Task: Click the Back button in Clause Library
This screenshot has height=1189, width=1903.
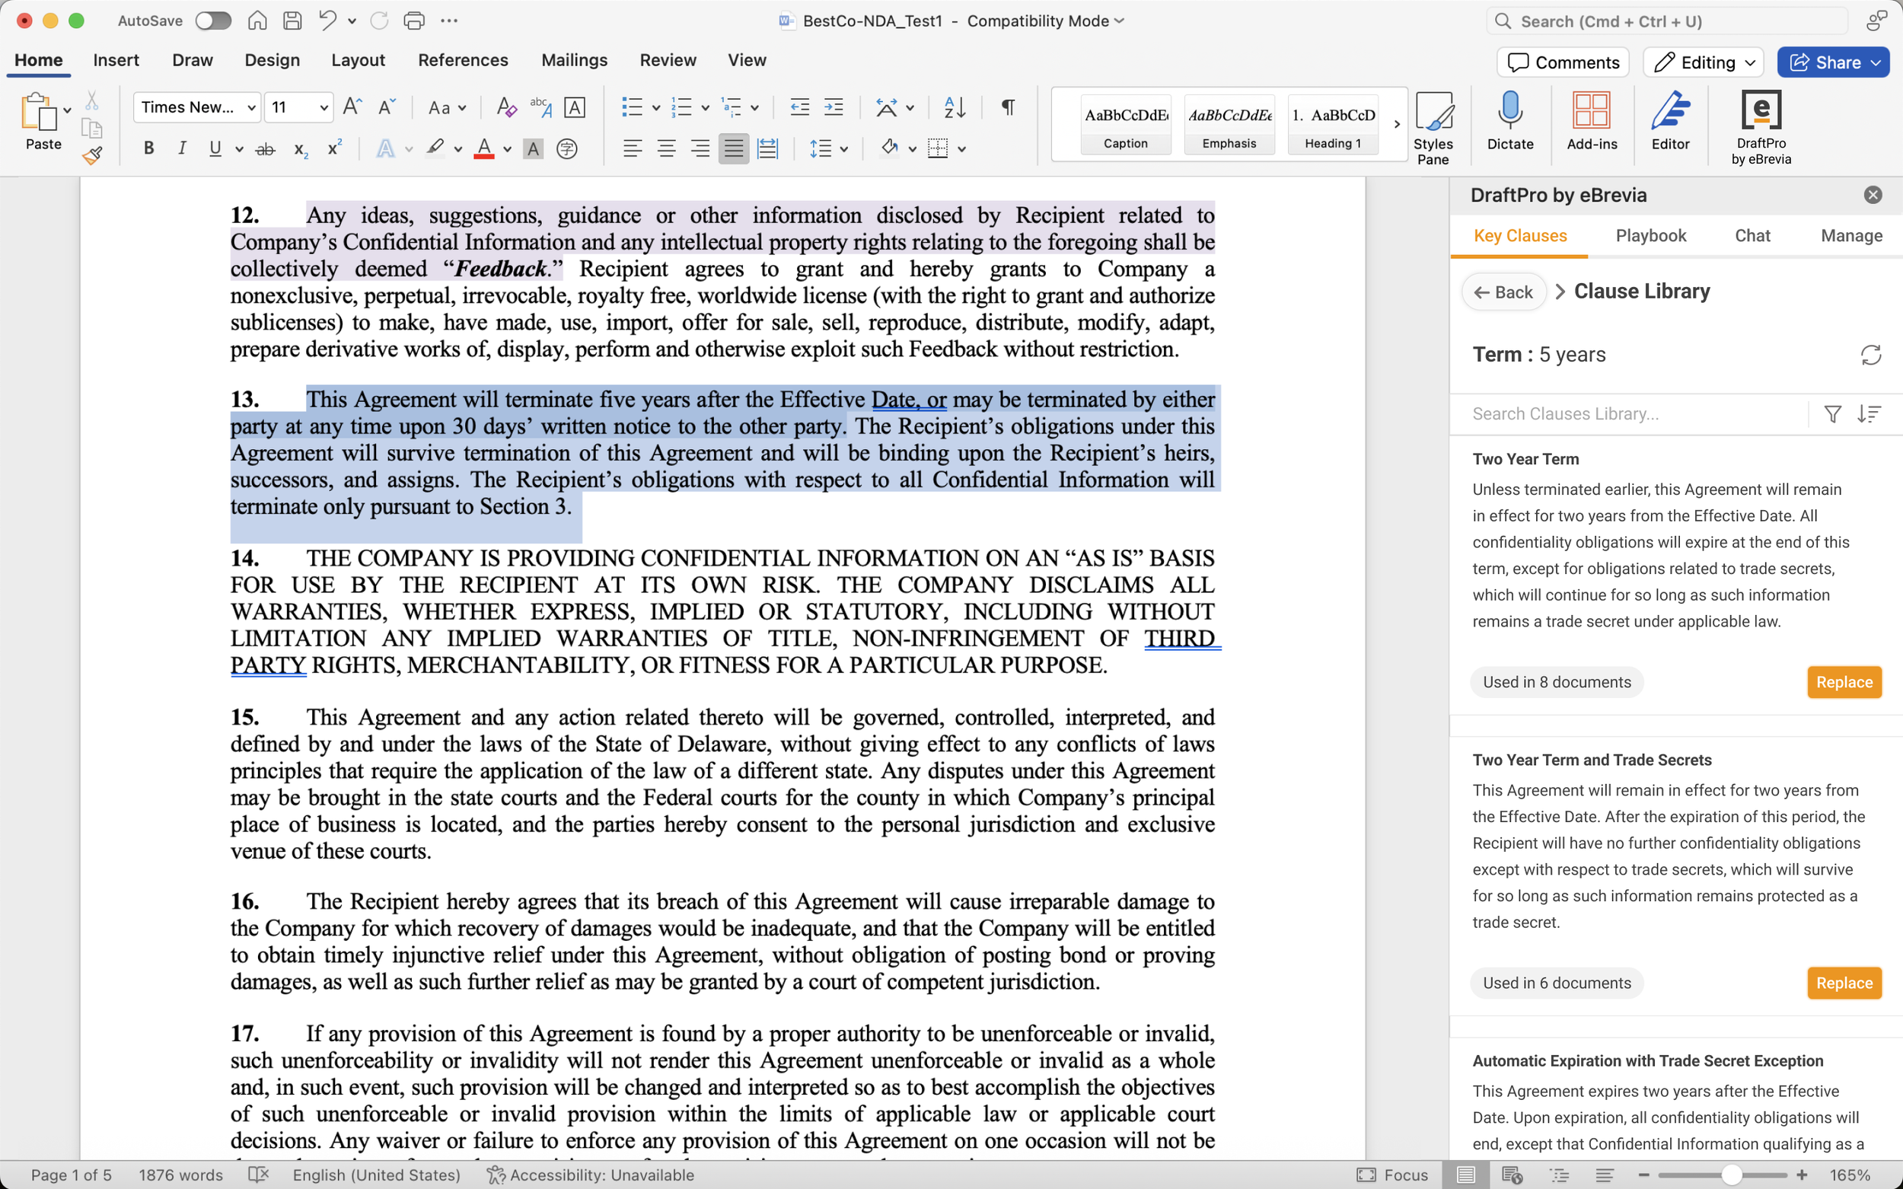Action: click(x=1503, y=292)
